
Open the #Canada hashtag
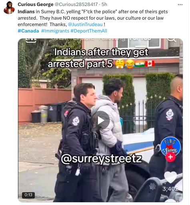28,31
